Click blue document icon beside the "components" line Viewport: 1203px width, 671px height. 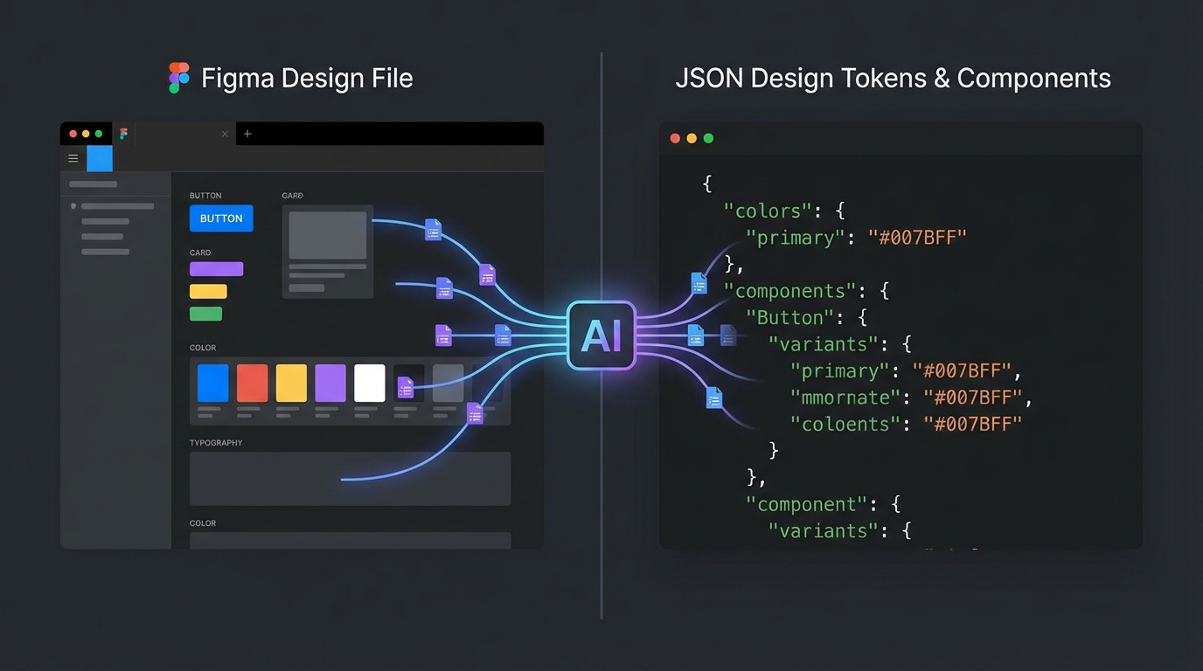pos(699,283)
